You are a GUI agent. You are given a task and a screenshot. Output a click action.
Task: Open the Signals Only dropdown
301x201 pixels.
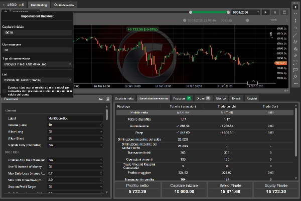75,144
